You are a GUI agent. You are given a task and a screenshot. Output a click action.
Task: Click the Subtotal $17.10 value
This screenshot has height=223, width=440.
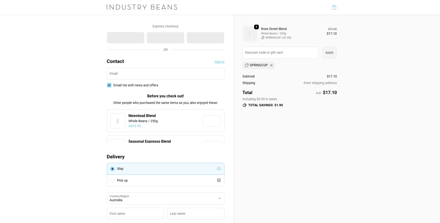pos(332,76)
